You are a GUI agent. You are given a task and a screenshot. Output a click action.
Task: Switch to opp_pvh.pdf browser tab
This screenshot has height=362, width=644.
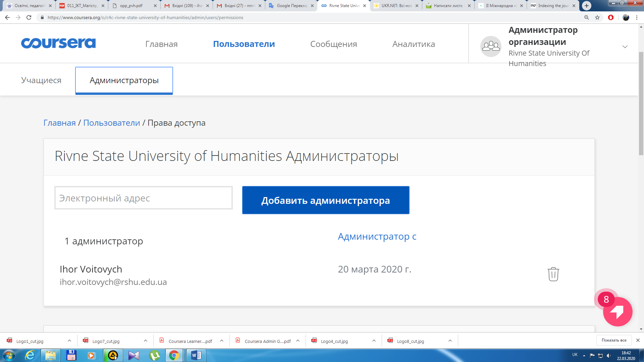point(133,6)
